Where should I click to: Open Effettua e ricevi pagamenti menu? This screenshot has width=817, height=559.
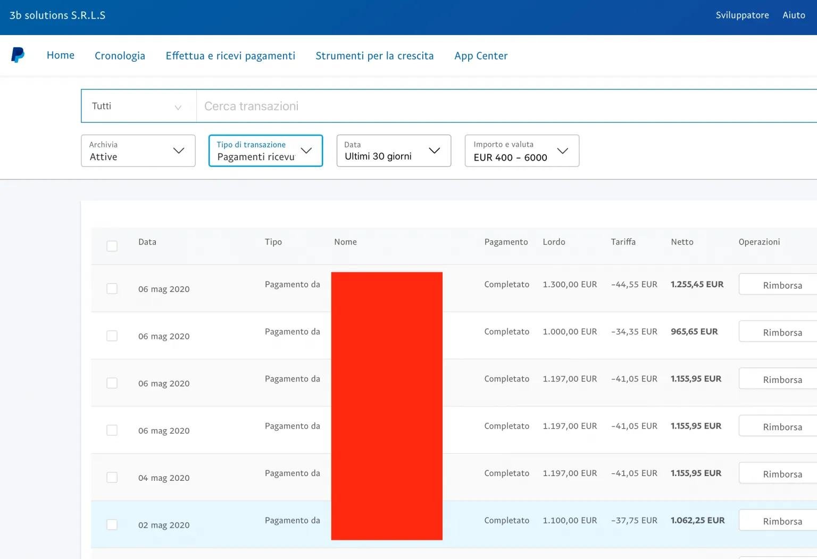230,56
